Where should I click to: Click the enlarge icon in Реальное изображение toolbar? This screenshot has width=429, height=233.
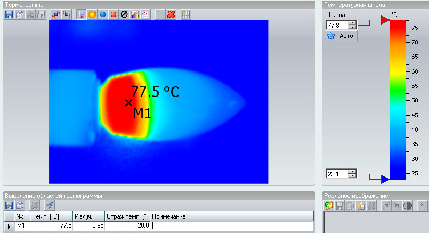pos(386,205)
